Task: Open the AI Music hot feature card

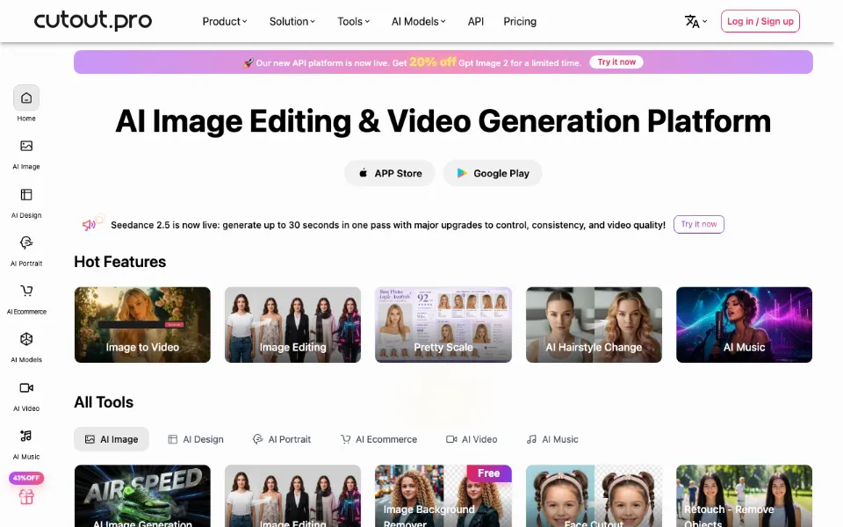Action: pos(744,325)
